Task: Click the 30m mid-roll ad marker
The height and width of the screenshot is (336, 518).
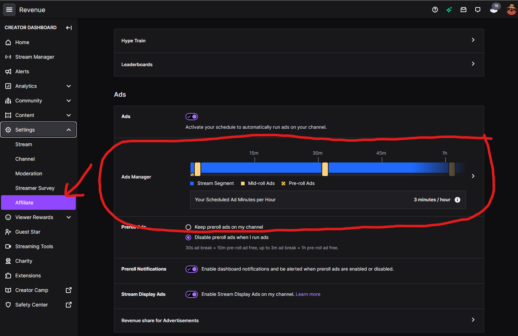Action: (325, 169)
